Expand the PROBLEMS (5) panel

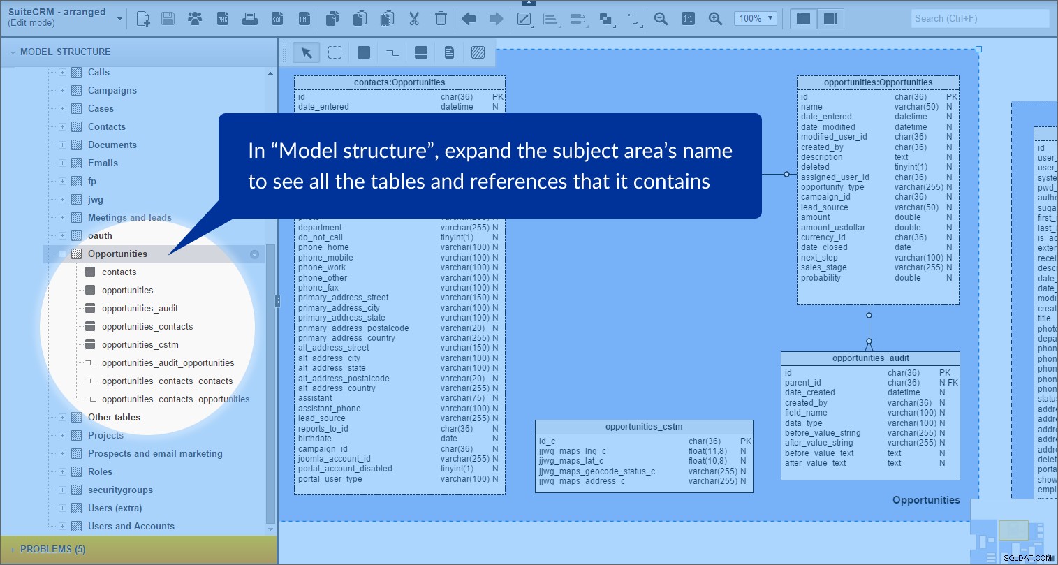[x=13, y=550]
